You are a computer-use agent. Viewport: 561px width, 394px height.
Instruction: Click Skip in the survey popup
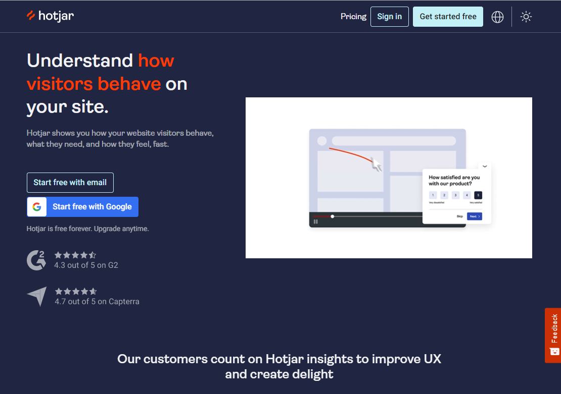[460, 216]
